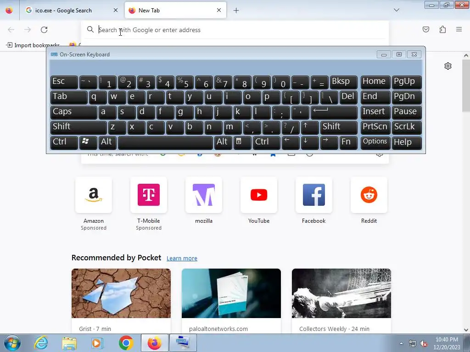Click the back navigation arrow
Viewport: 470px width, 352px height.
(x=11, y=30)
